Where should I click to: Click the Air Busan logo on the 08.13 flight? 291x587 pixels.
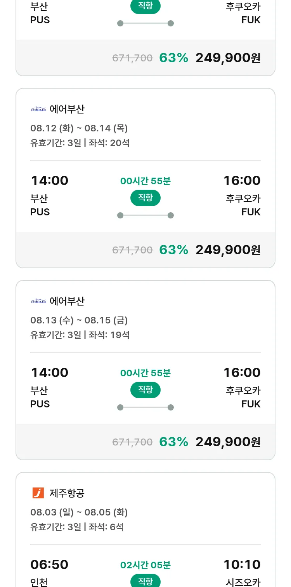[38, 301]
